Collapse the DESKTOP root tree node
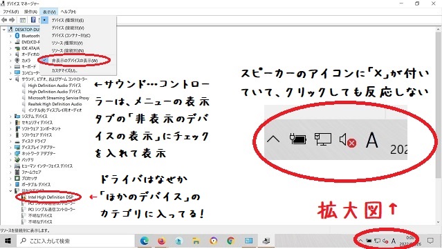 tap(4, 30)
